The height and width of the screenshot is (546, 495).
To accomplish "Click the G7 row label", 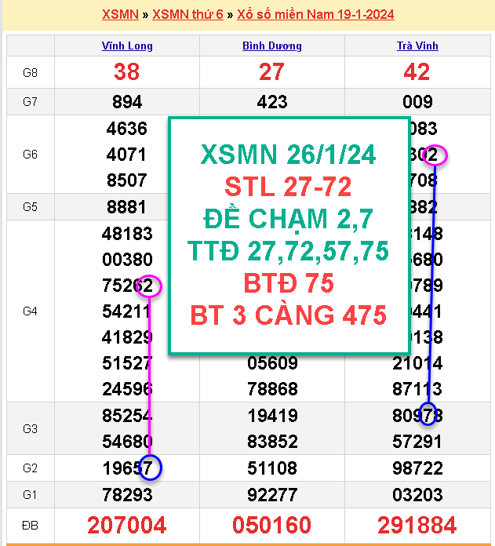I will click(x=30, y=102).
